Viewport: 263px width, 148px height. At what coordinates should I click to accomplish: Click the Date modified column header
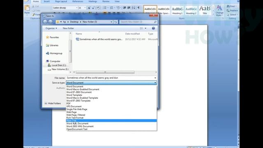click(x=132, y=34)
